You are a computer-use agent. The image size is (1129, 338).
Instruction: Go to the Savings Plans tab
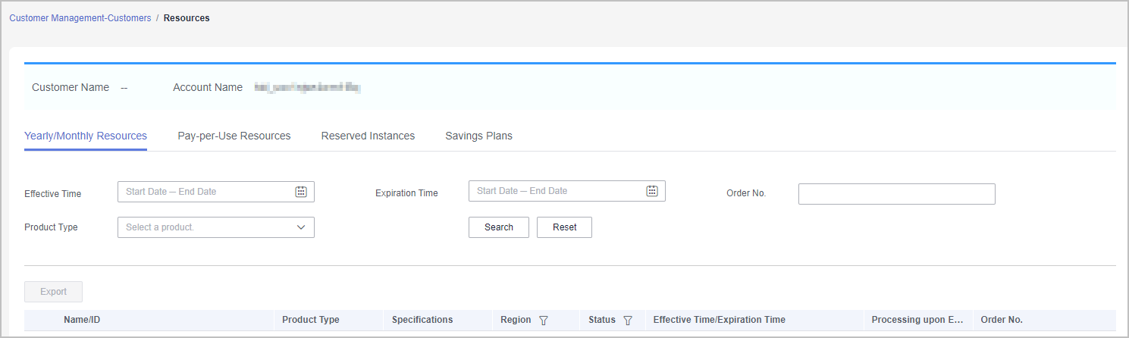click(x=478, y=136)
